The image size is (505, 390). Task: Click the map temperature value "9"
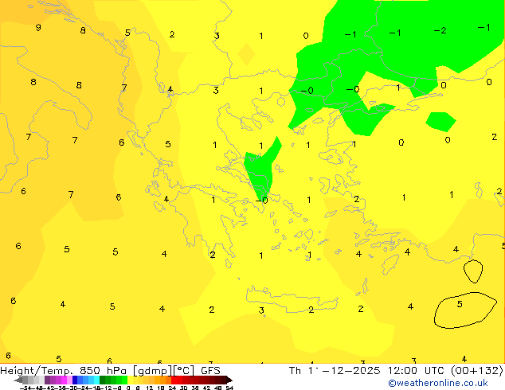point(38,27)
